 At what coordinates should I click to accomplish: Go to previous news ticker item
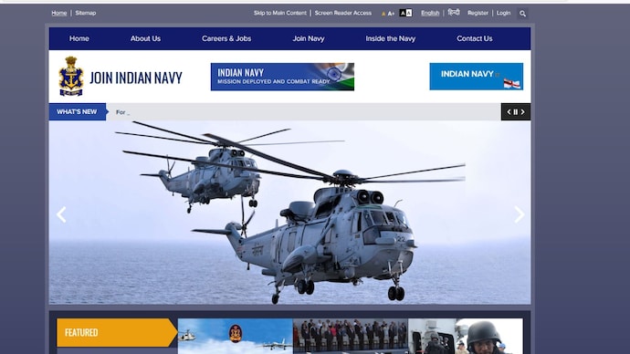509,112
